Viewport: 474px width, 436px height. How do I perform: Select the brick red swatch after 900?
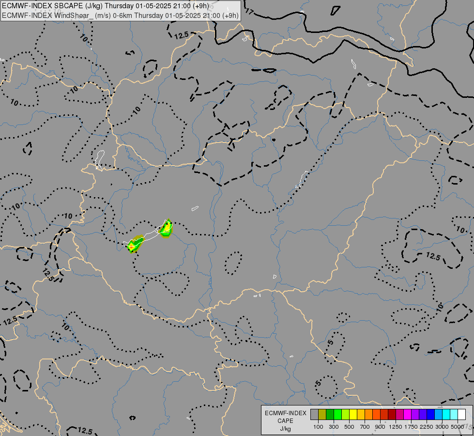[384, 414]
